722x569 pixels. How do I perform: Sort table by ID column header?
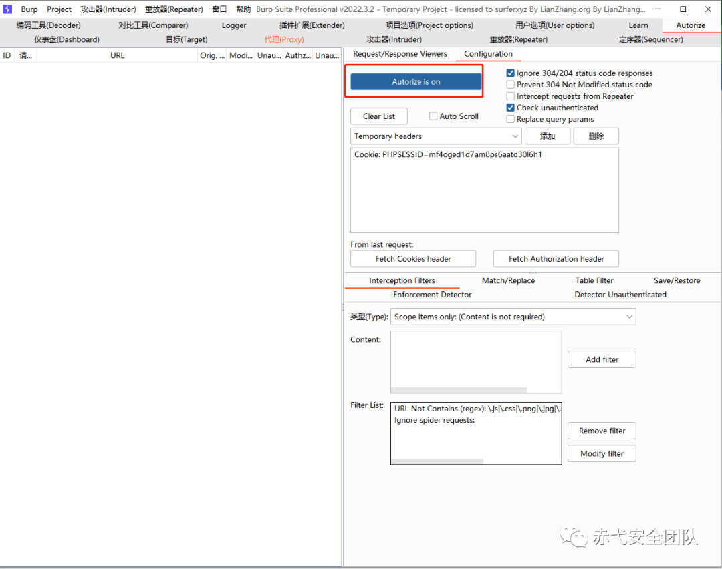(7, 55)
